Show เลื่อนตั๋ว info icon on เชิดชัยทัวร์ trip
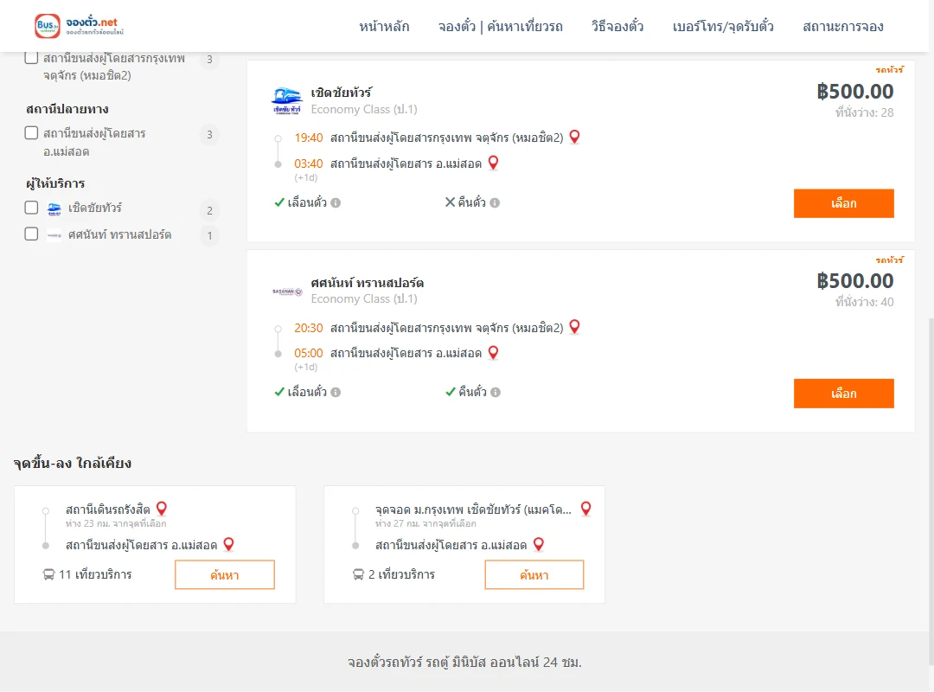Screen dimensions: 934x692 [336, 202]
